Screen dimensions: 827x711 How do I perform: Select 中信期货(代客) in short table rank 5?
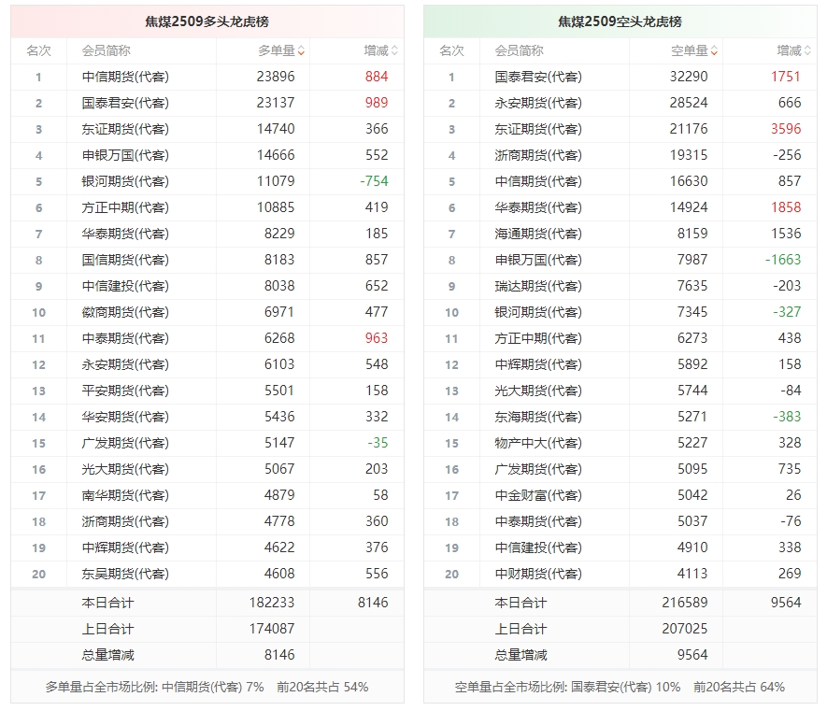[x=538, y=181]
